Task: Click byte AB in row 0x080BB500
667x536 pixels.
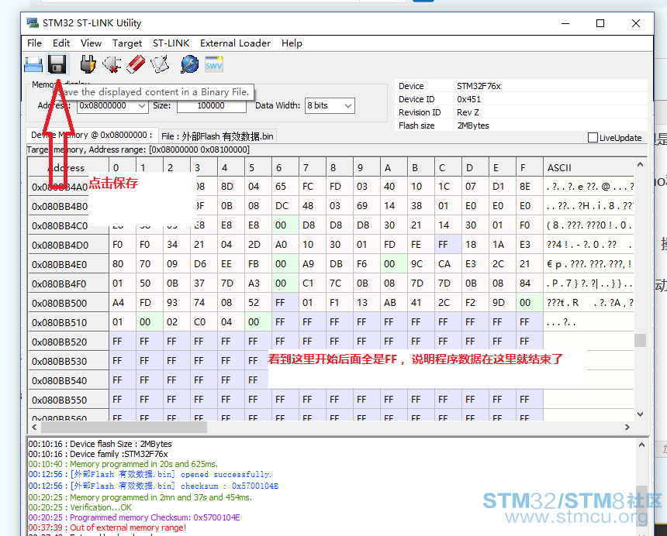Action: coord(394,303)
